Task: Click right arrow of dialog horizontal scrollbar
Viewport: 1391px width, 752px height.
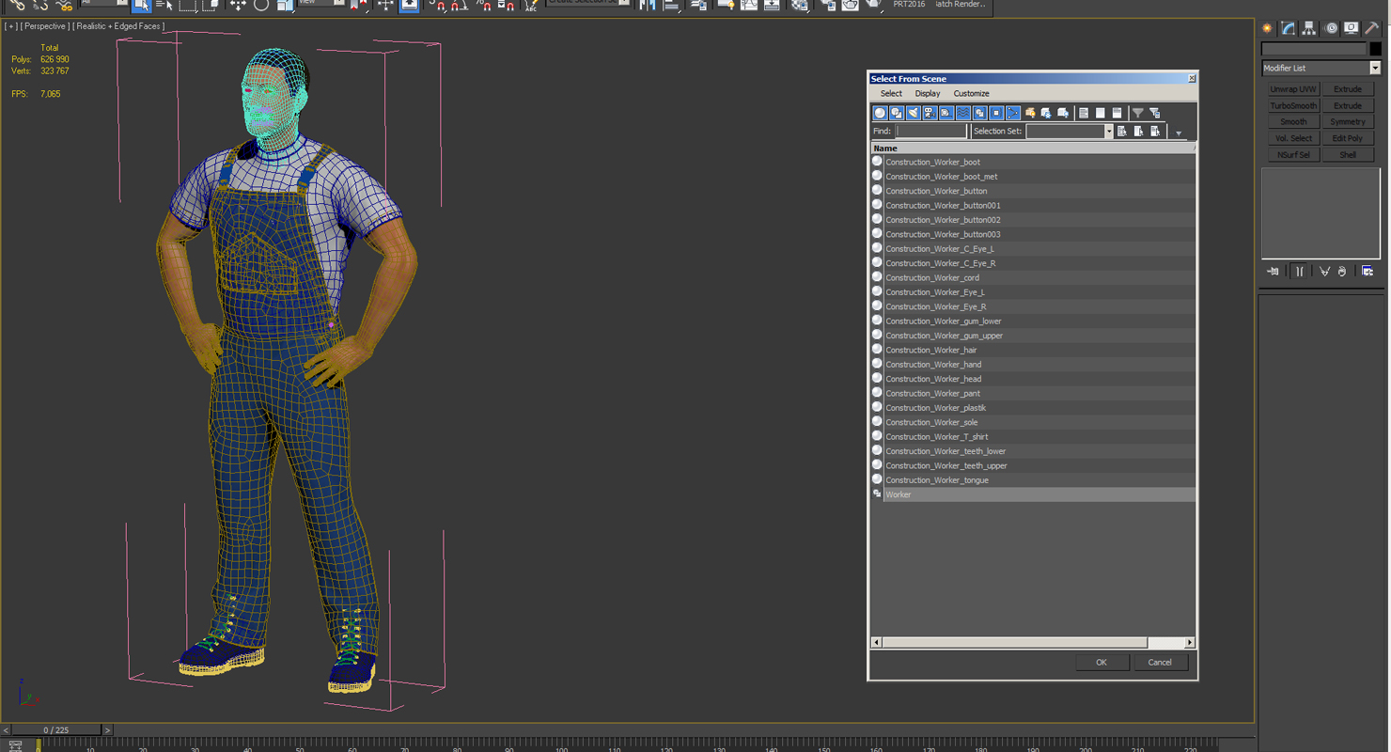Action: [1189, 643]
